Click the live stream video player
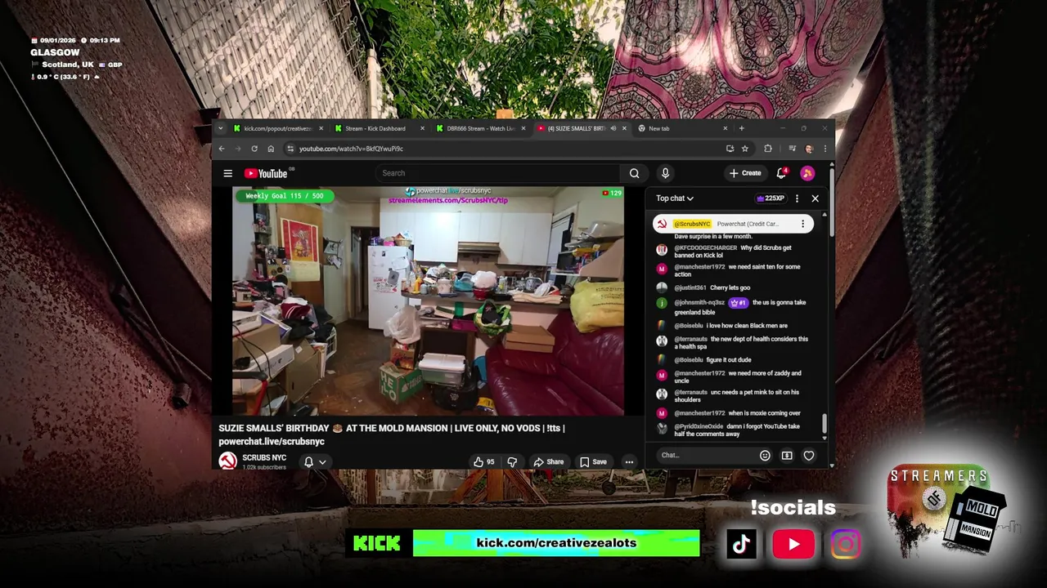 [428, 302]
